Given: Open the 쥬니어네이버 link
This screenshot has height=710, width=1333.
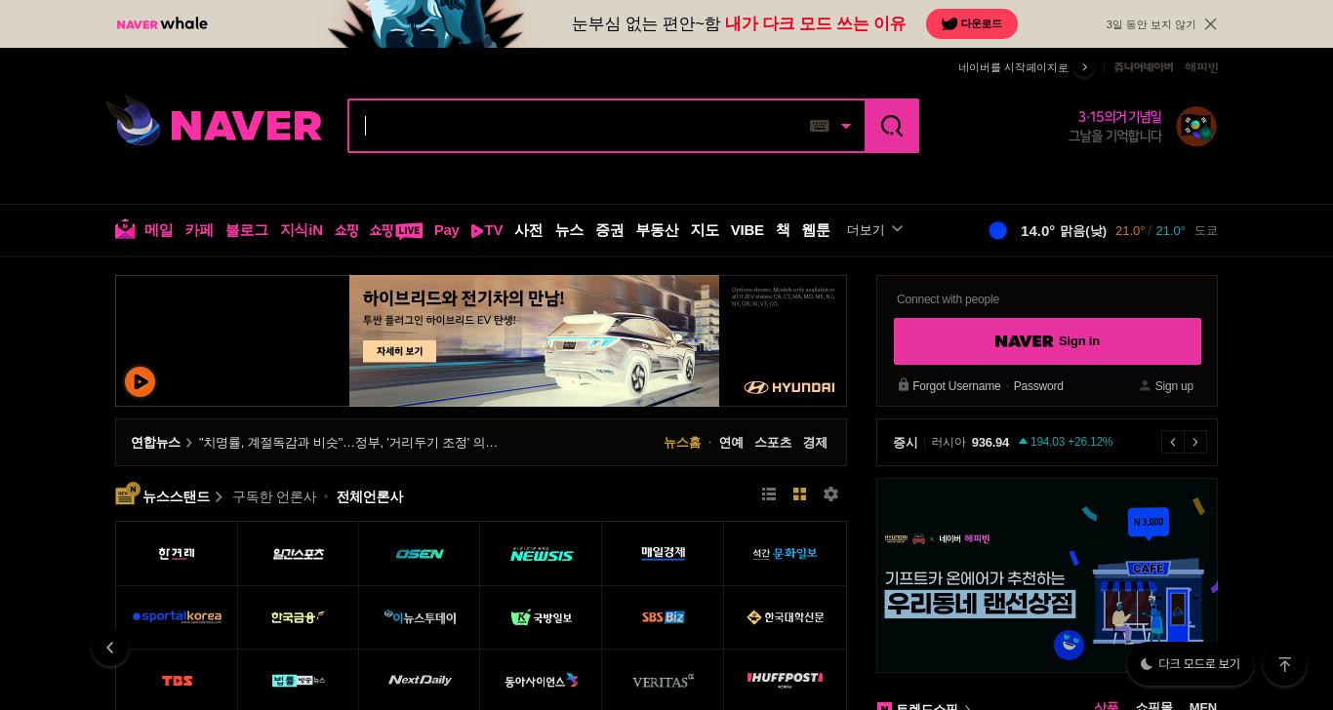Looking at the screenshot, I should coord(1143,67).
